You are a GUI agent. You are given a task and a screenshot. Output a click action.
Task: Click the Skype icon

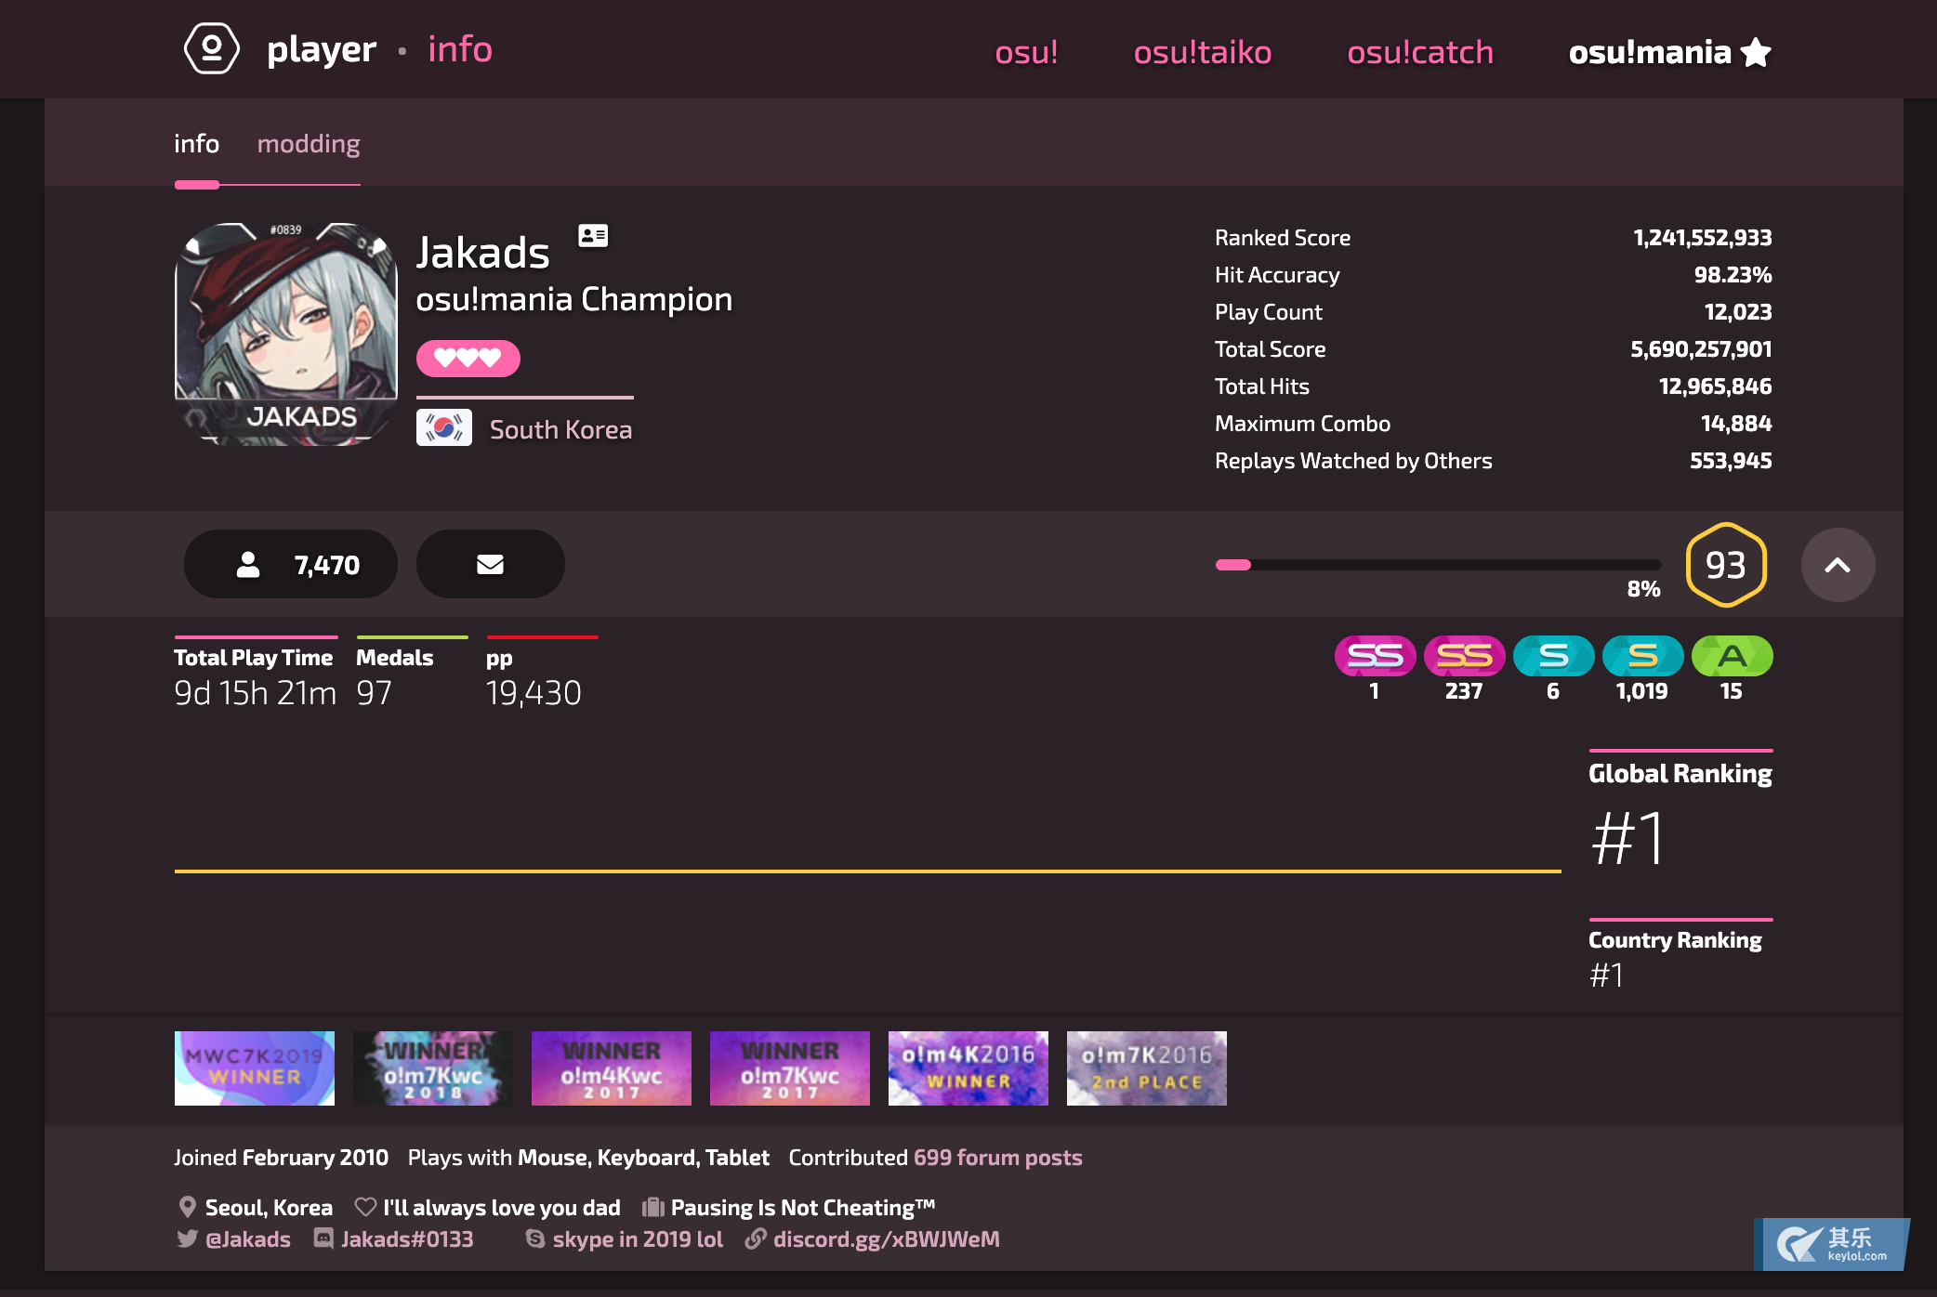pyautogui.click(x=535, y=1238)
